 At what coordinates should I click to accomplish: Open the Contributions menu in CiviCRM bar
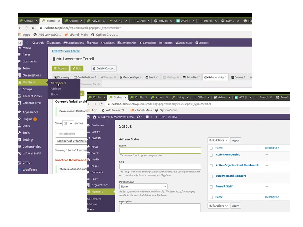pos(74,43)
